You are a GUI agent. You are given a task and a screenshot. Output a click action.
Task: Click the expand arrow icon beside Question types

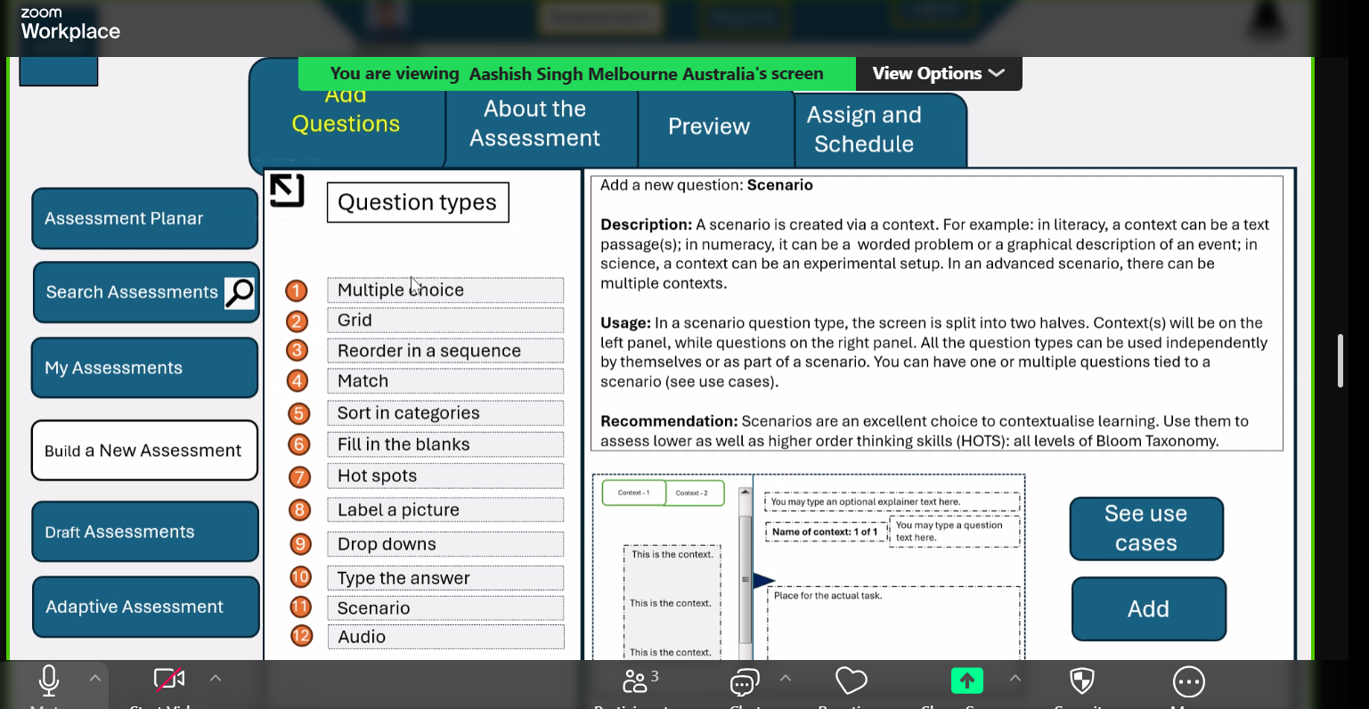287,190
